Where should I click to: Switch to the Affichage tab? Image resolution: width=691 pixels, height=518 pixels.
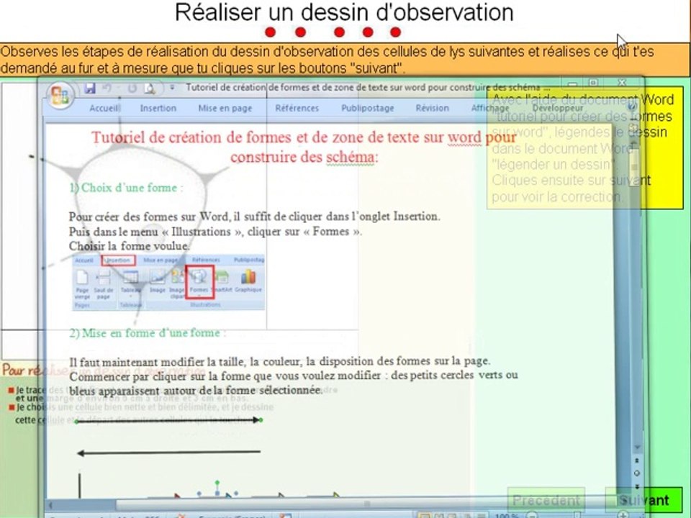point(490,108)
